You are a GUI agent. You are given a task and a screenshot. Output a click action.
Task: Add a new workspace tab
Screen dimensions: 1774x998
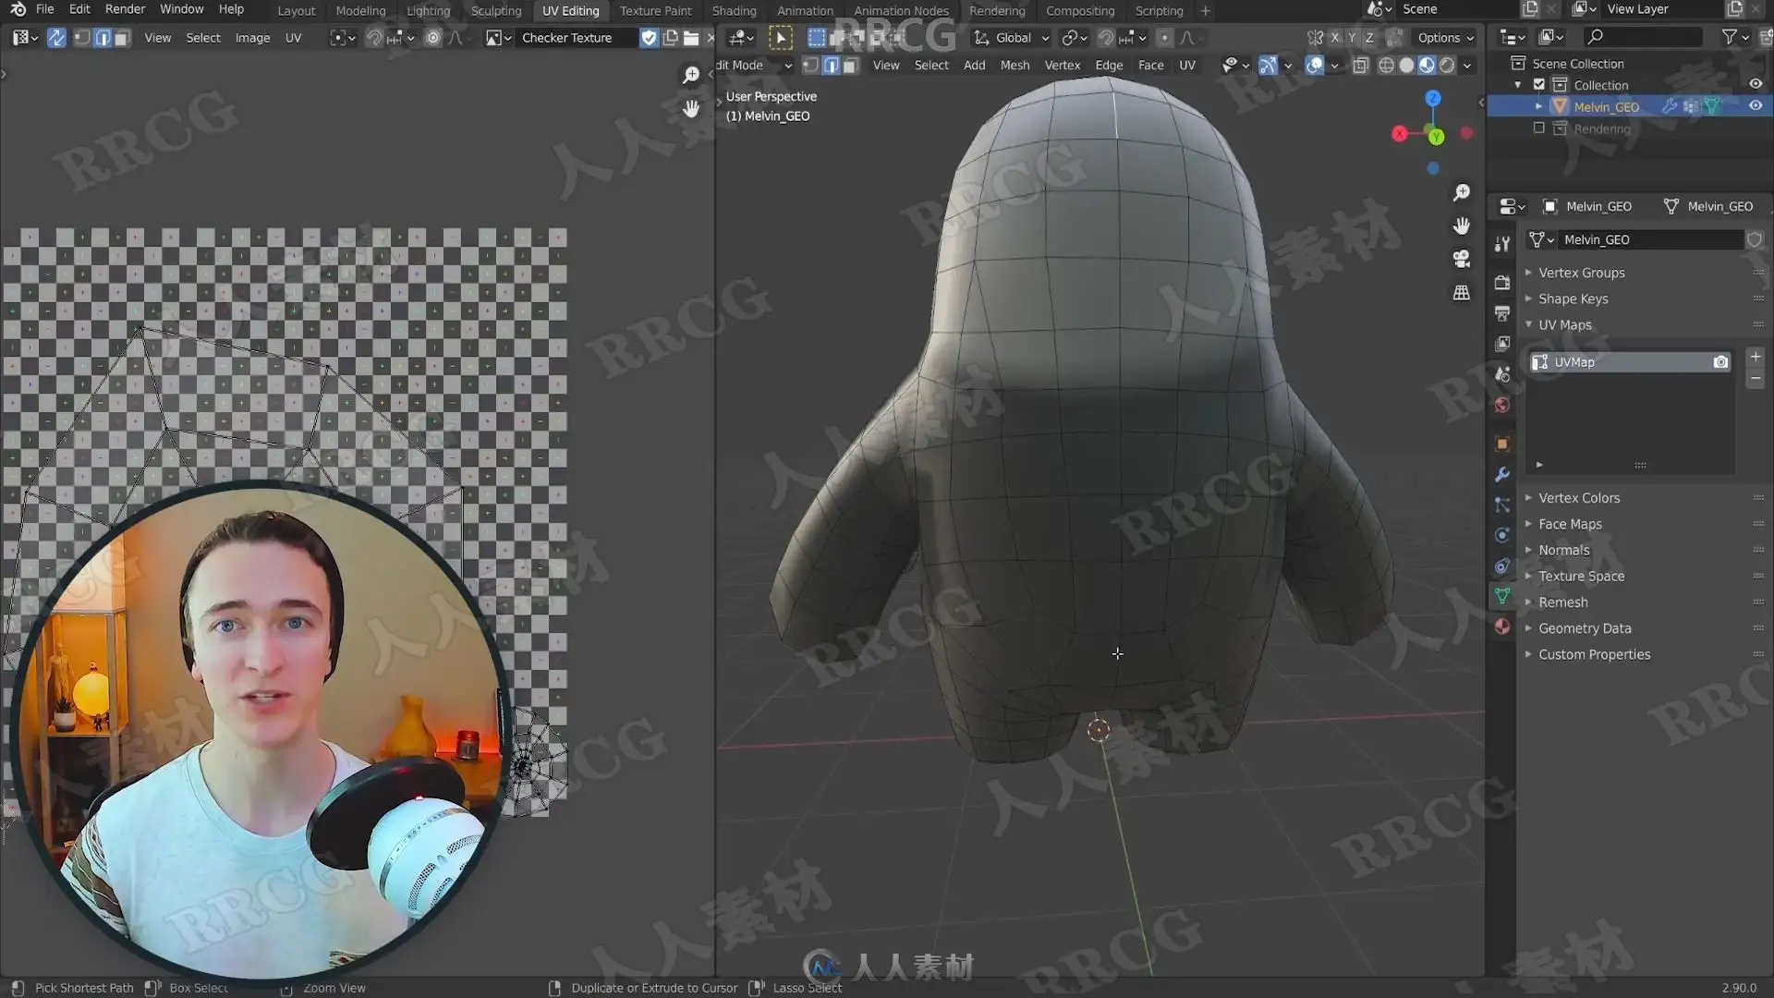click(x=1205, y=11)
